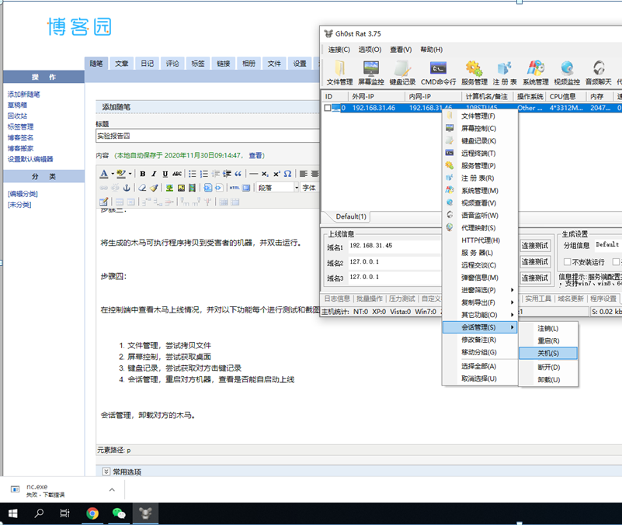622x525 pixels.
Task: Open 注册表 toolbar icon
Action: [x=505, y=73]
